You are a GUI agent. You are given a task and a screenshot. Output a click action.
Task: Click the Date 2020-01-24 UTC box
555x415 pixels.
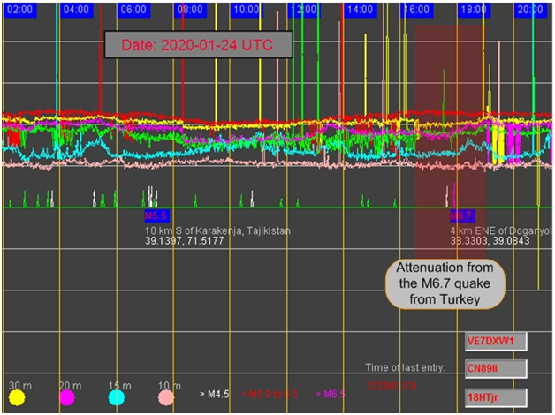click(x=199, y=43)
